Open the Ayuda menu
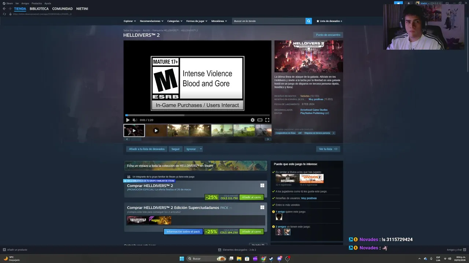Screen dimensions: 469x263 pyautogui.click(x=48, y=3)
